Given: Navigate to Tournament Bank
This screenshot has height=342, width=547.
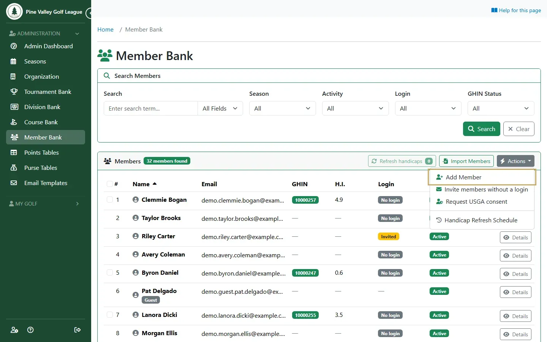Looking at the screenshot, I should point(46,92).
